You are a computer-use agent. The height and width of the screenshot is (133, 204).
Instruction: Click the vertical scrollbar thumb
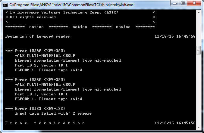click(198, 50)
